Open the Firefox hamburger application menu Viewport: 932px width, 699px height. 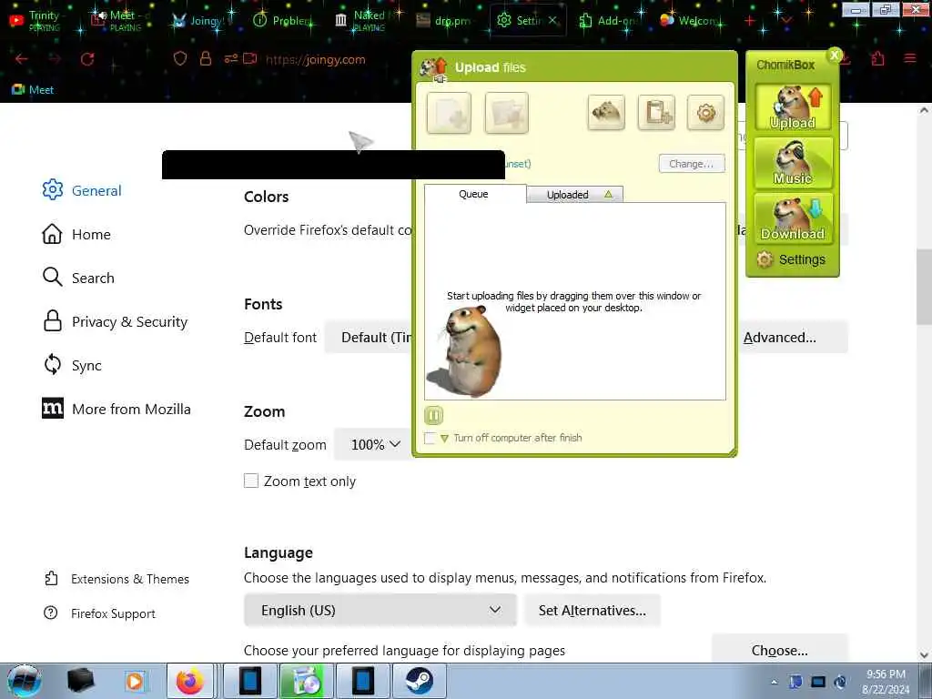click(910, 58)
